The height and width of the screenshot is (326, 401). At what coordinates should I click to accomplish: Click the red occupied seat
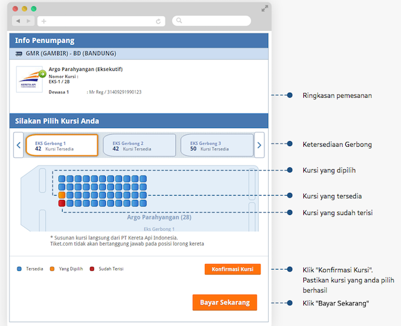tap(62, 203)
